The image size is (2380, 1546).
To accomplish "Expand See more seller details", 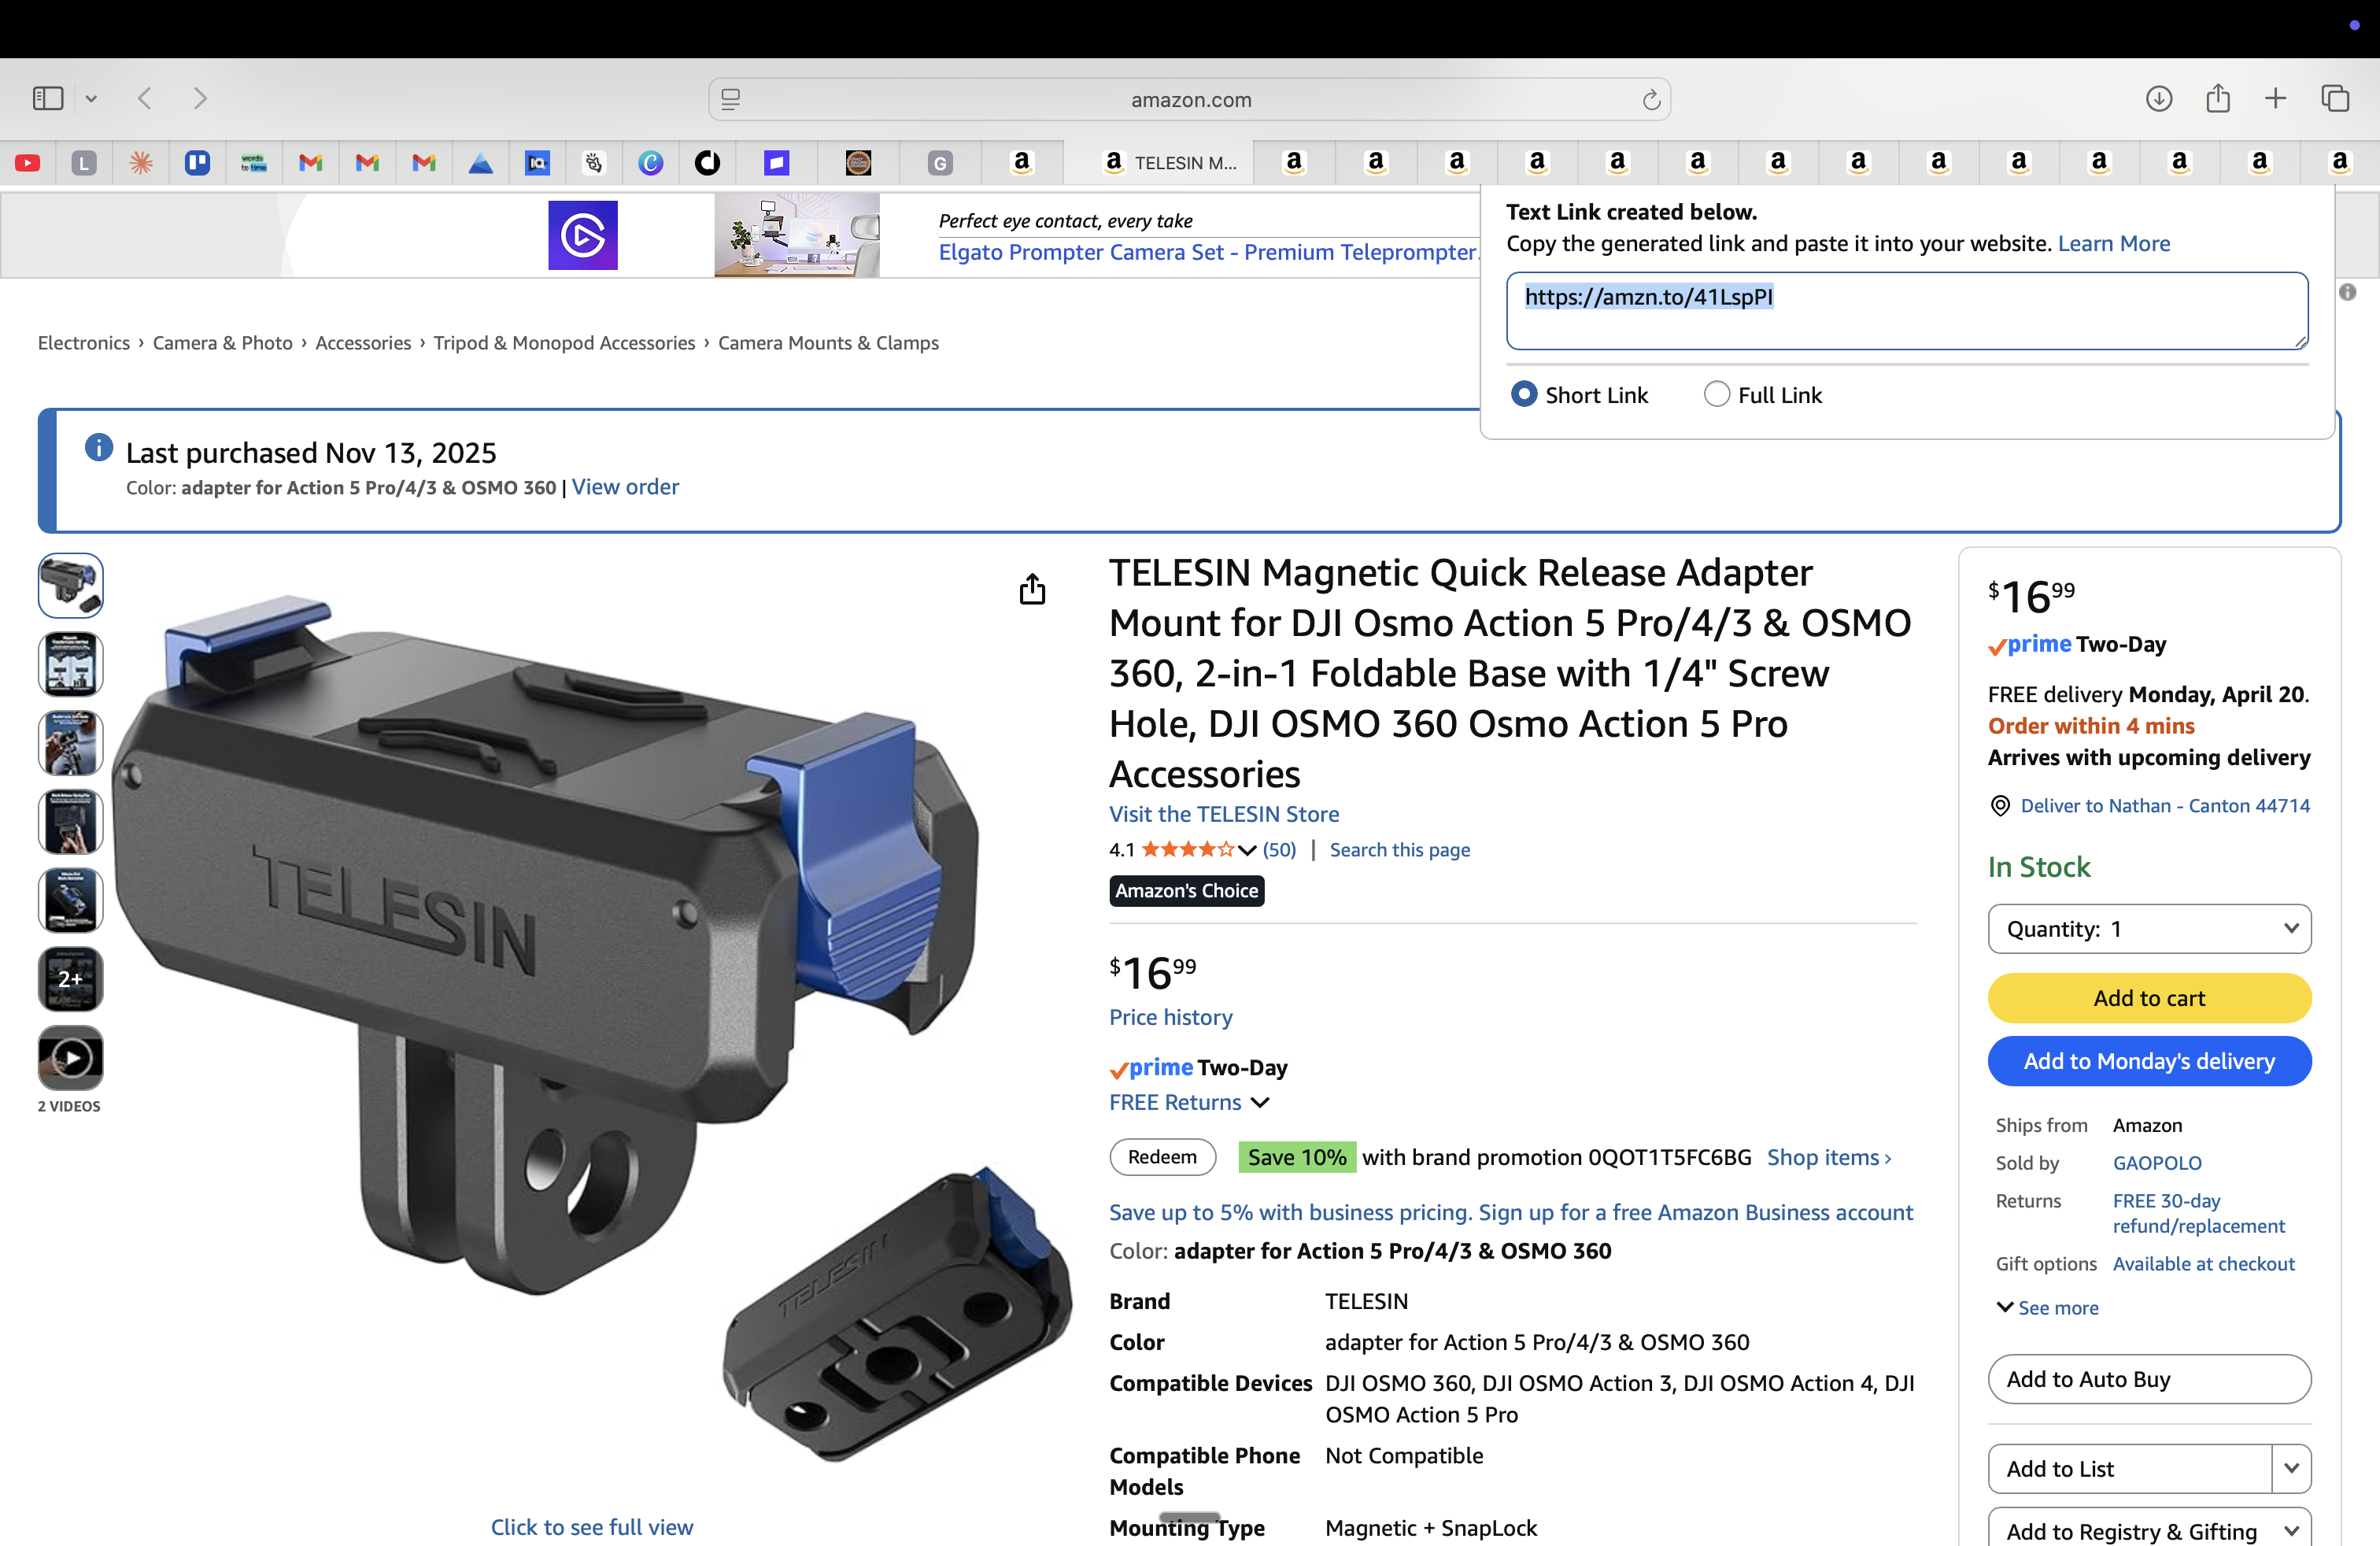I will (x=2047, y=1308).
